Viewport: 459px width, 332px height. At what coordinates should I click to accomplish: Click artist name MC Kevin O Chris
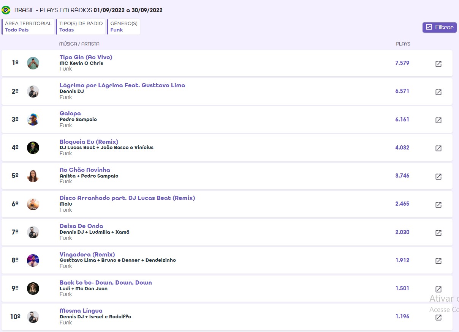point(81,63)
